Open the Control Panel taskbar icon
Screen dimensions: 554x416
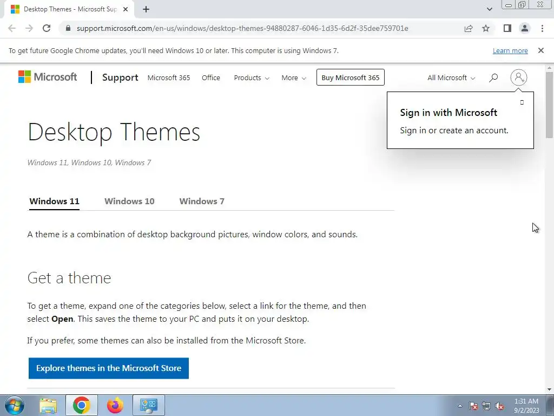(x=148, y=405)
